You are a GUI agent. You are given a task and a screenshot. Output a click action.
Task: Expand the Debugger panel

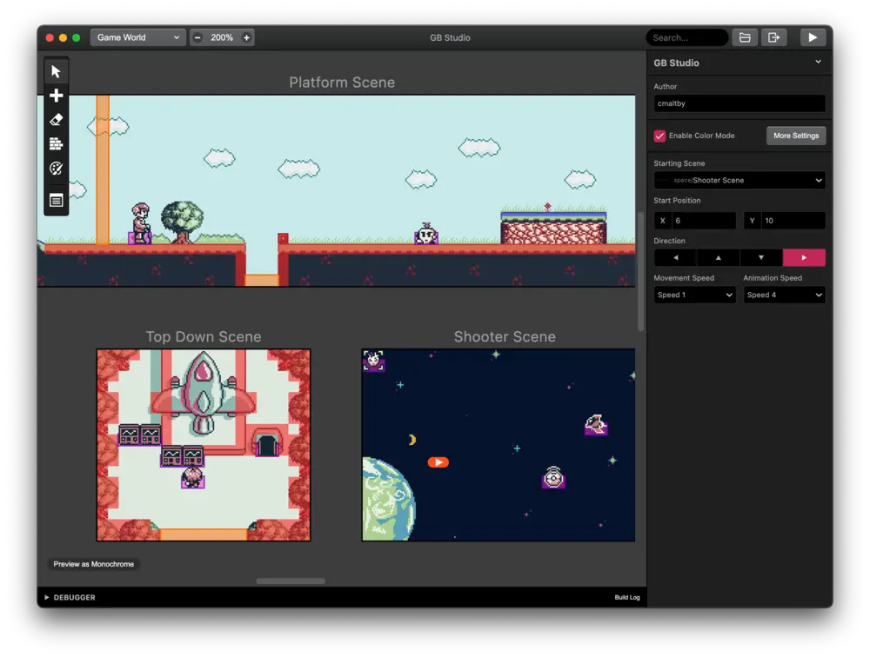click(70, 597)
